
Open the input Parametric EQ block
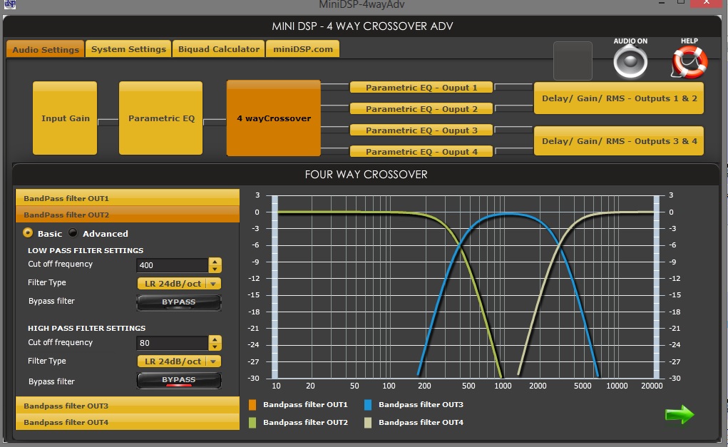[160, 118]
